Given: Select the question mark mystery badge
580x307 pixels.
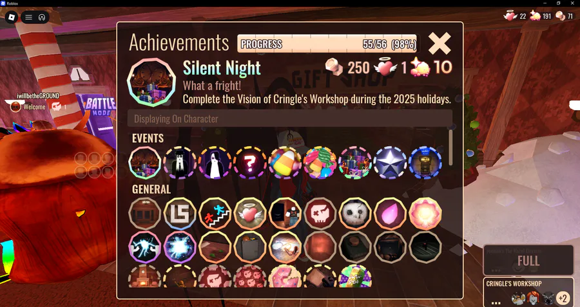Looking at the screenshot, I should 249,163.
